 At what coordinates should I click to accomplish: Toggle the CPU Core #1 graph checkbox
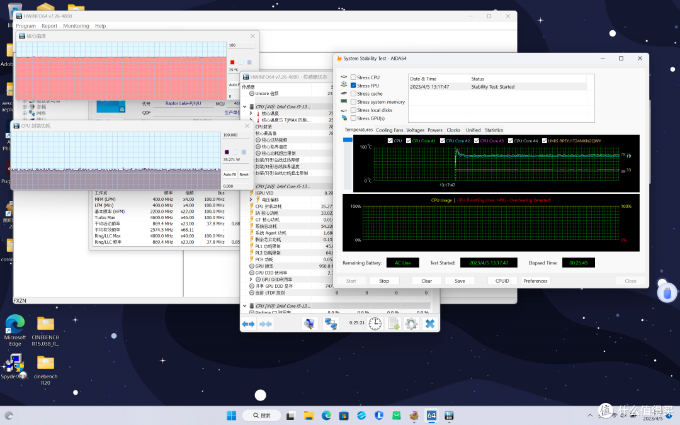pyautogui.click(x=408, y=141)
